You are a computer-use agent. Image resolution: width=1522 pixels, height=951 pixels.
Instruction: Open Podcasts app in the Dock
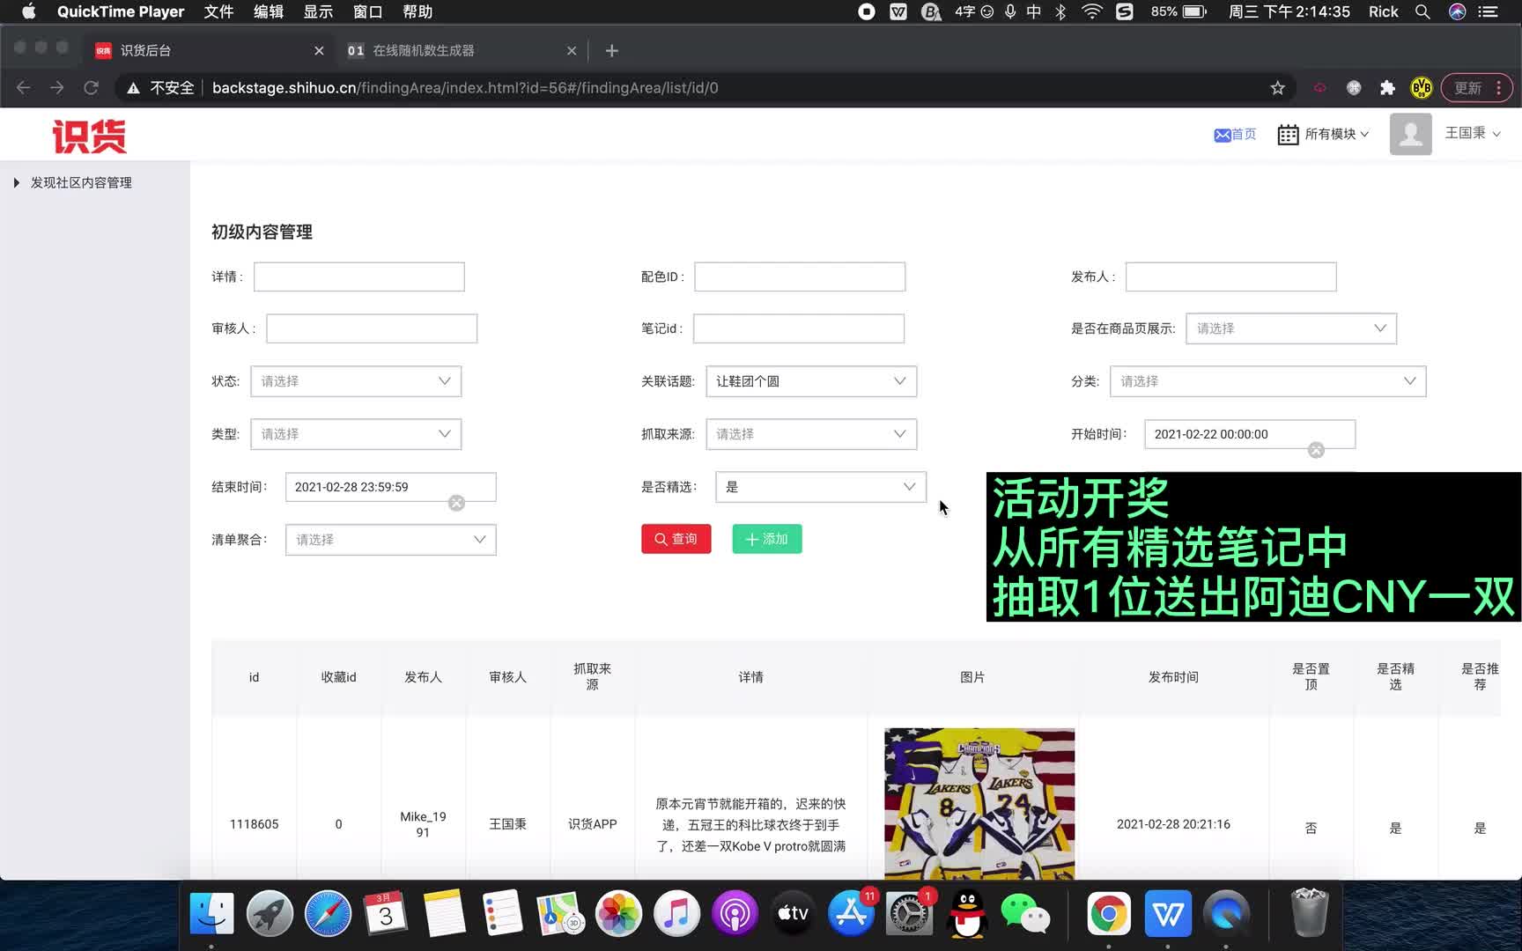[735, 913]
